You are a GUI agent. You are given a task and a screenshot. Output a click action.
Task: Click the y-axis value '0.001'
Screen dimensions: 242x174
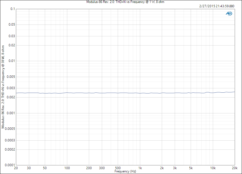coord(11,113)
